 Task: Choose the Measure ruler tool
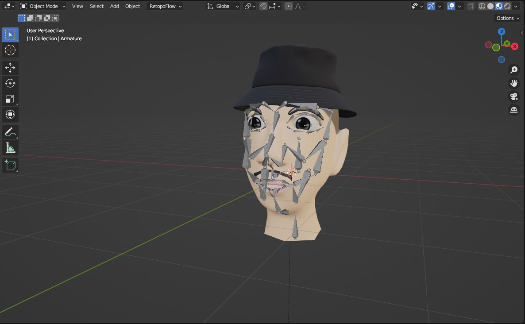tap(10, 147)
